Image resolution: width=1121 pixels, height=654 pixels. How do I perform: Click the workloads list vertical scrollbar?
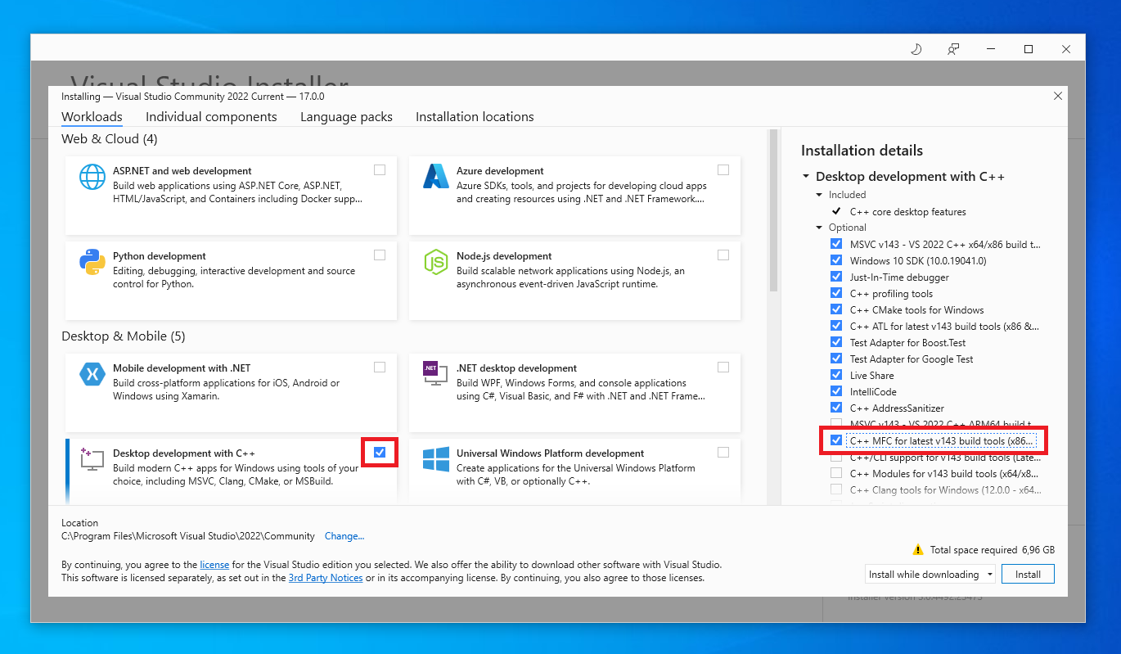click(x=773, y=210)
